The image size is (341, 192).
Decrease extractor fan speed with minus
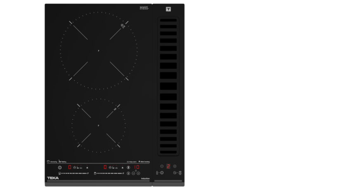(162, 166)
